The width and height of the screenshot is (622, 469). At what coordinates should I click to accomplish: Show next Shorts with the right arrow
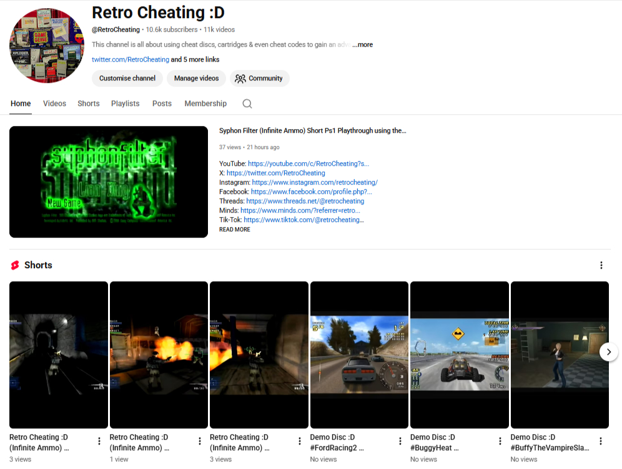coord(608,352)
